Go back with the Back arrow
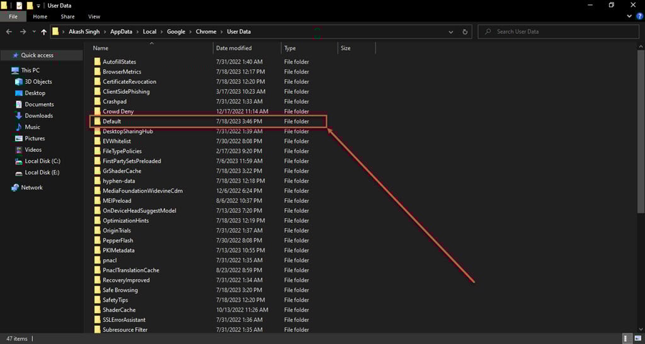Screen dimensions: 645x344 [9, 32]
